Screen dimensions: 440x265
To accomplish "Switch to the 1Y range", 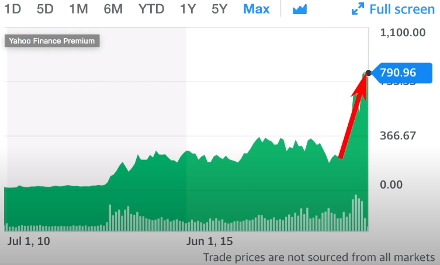I will [188, 9].
